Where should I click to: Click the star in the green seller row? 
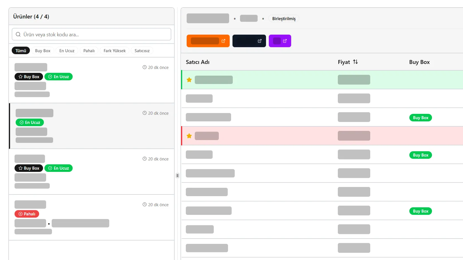click(189, 80)
